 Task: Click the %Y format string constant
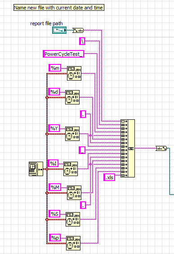[54, 128]
